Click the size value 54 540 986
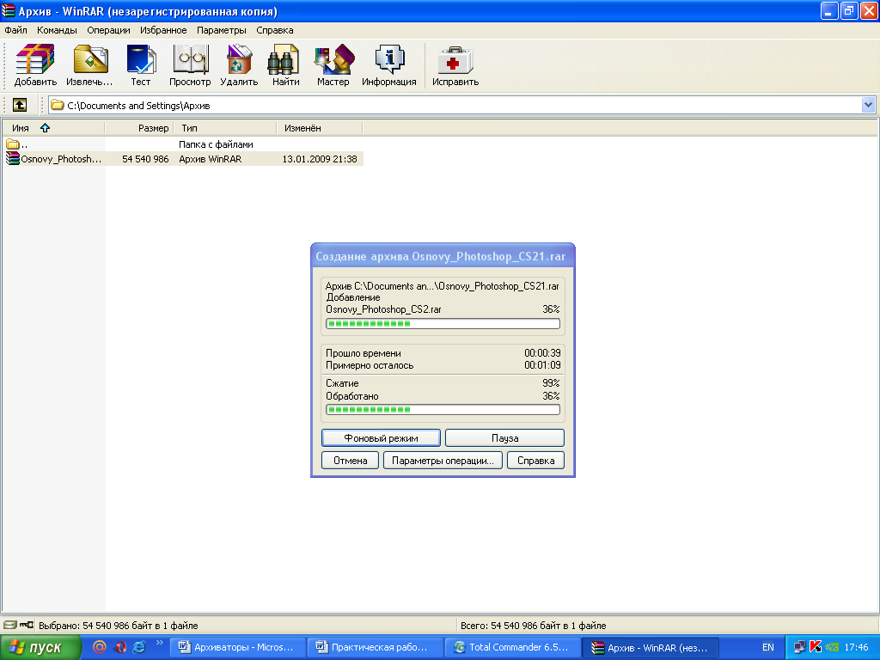The height and width of the screenshot is (660, 880). 145,159
